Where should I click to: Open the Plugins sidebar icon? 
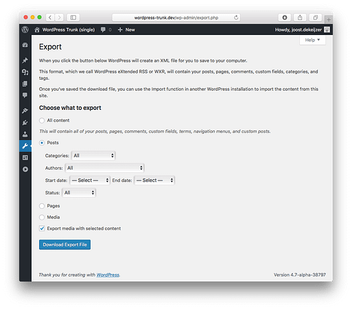[25, 123]
